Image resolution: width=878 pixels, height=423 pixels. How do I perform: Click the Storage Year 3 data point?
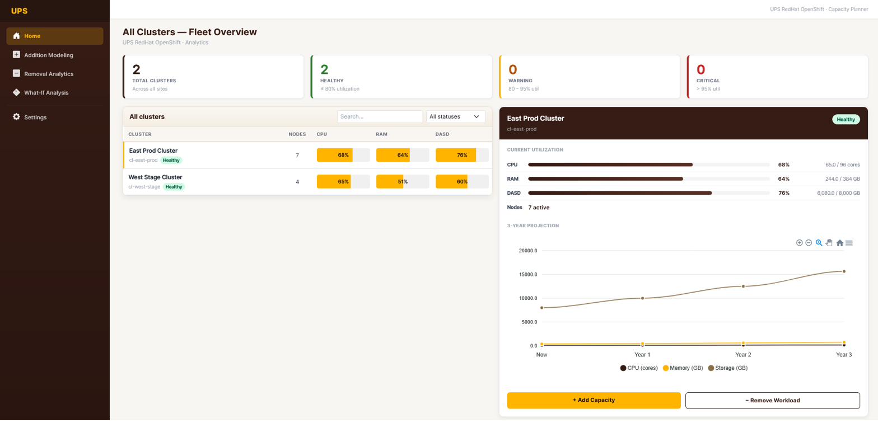(x=844, y=271)
